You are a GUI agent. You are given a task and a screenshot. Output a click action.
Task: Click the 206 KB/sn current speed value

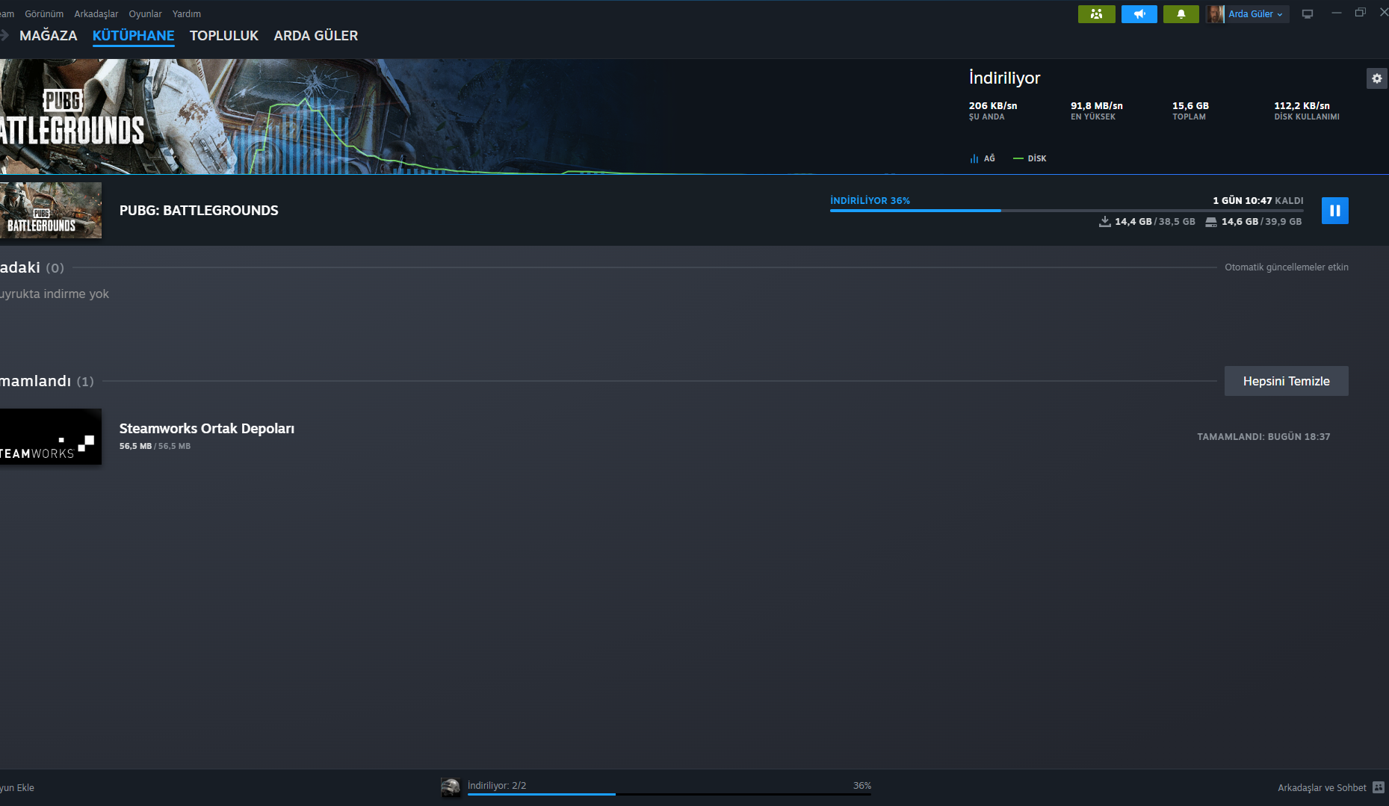[993, 106]
